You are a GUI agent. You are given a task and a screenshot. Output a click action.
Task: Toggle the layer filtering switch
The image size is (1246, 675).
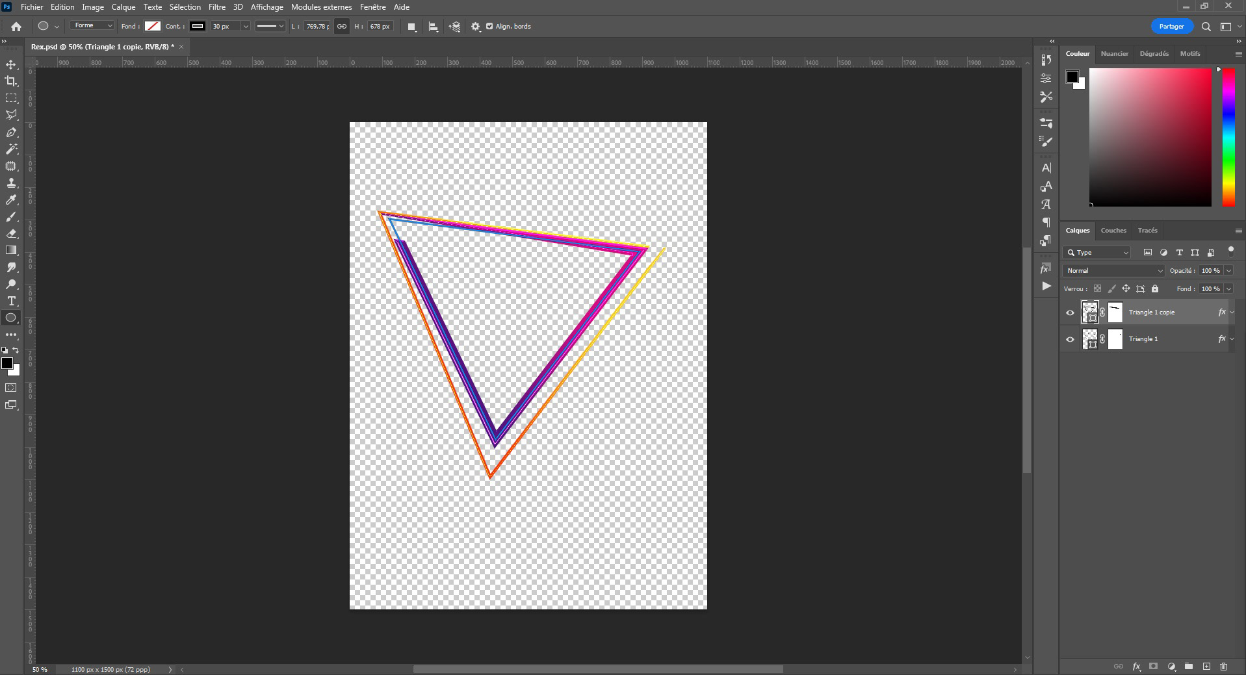[1230, 251]
